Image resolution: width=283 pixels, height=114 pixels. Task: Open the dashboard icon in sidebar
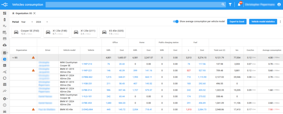[4, 13]
